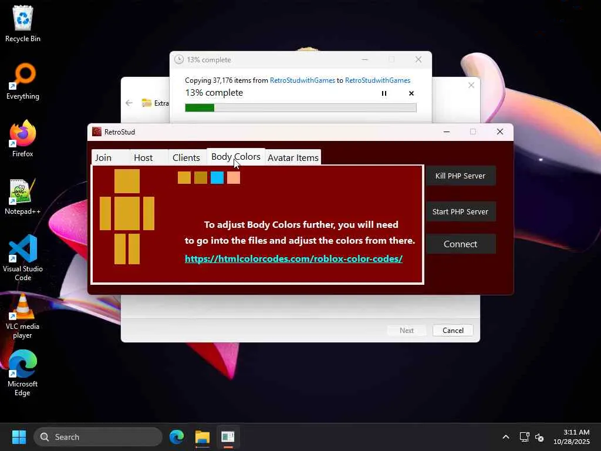Open the network status tray icon
Viewport: 601px width, 451px height.
pyautogui.click(x=524, y=437)
